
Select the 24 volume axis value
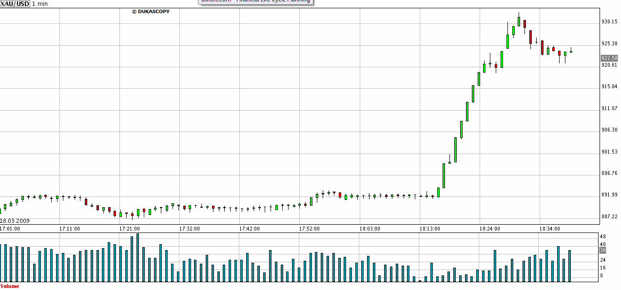[602, 260]
